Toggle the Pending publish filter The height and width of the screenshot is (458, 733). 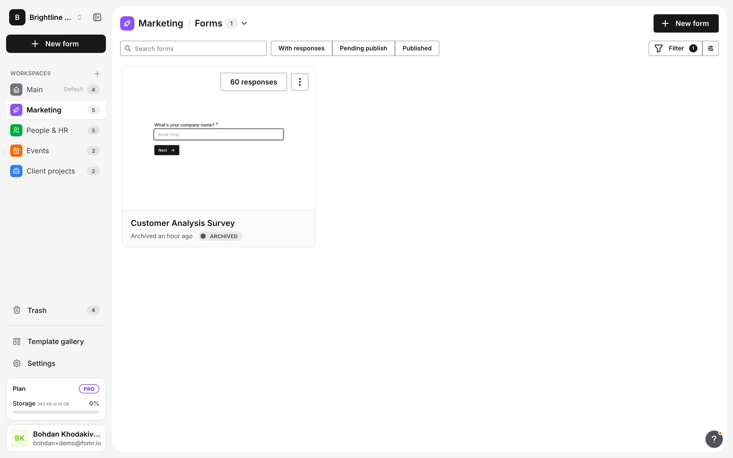363,48
